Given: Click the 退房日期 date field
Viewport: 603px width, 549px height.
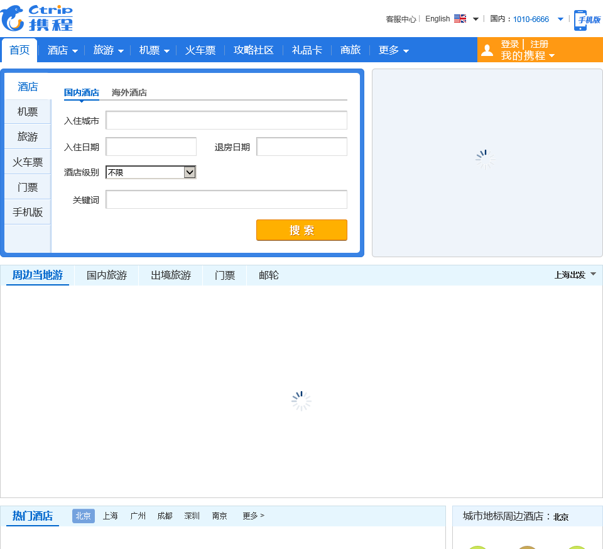Looking at the screenshot, I should tap(302, 147).
